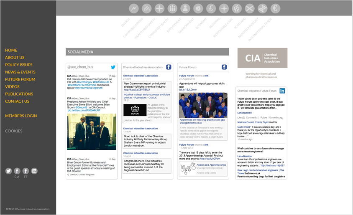Open the http://t.co/LeCSVTi6MJ link
The height and width of the screenshot is (215, 353).
point(137,90)
